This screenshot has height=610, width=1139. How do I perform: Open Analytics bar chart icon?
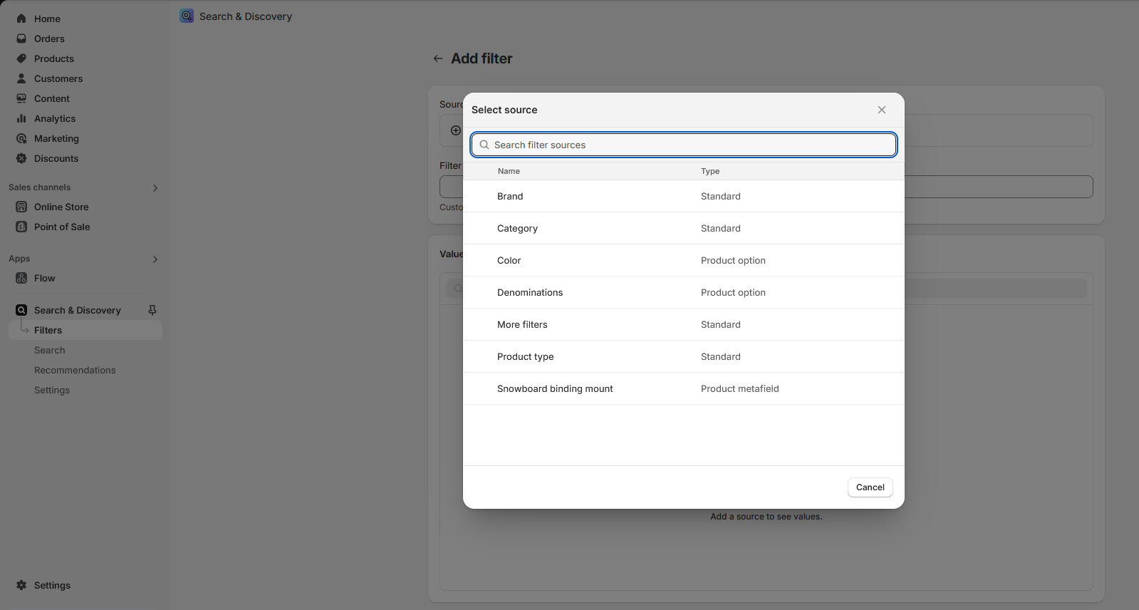[x=21, y=118]
